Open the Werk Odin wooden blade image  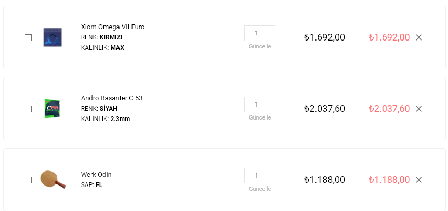pos(53,179)
